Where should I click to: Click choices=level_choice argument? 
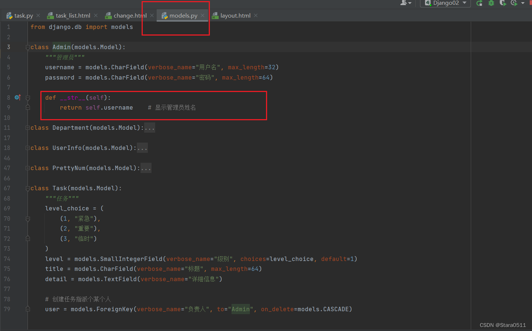[x=277, y=259]
